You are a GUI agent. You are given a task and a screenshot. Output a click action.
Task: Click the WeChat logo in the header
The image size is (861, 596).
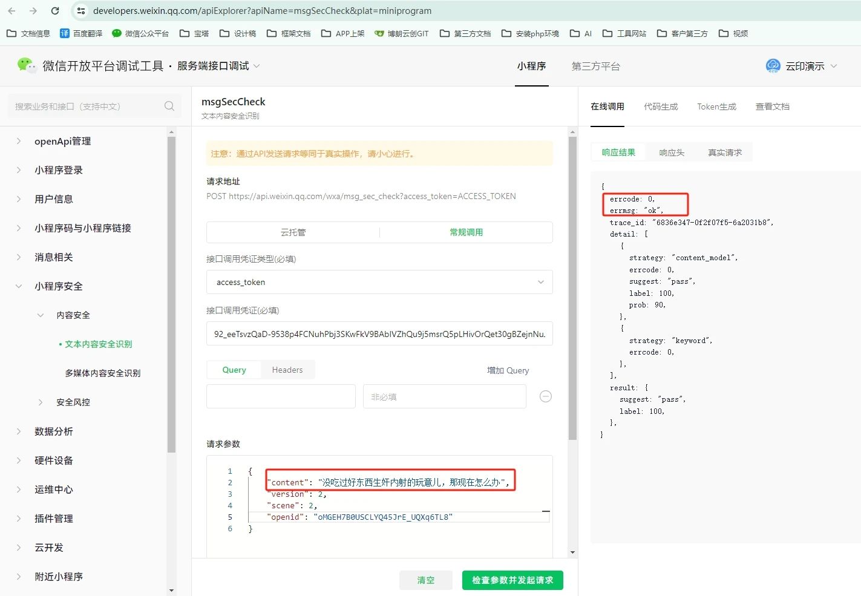(26, 65)
